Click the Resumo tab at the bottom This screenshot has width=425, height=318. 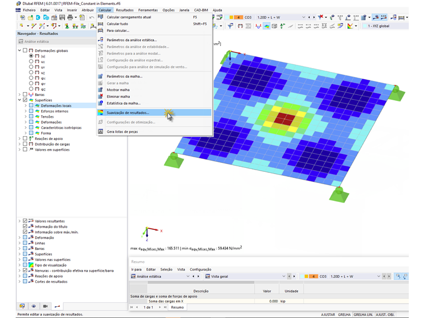tap(177, 307)
